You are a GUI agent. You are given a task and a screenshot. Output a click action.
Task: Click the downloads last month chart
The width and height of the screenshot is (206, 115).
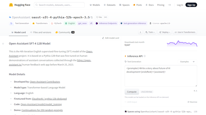pyautogui.click(x=182, y=43)
